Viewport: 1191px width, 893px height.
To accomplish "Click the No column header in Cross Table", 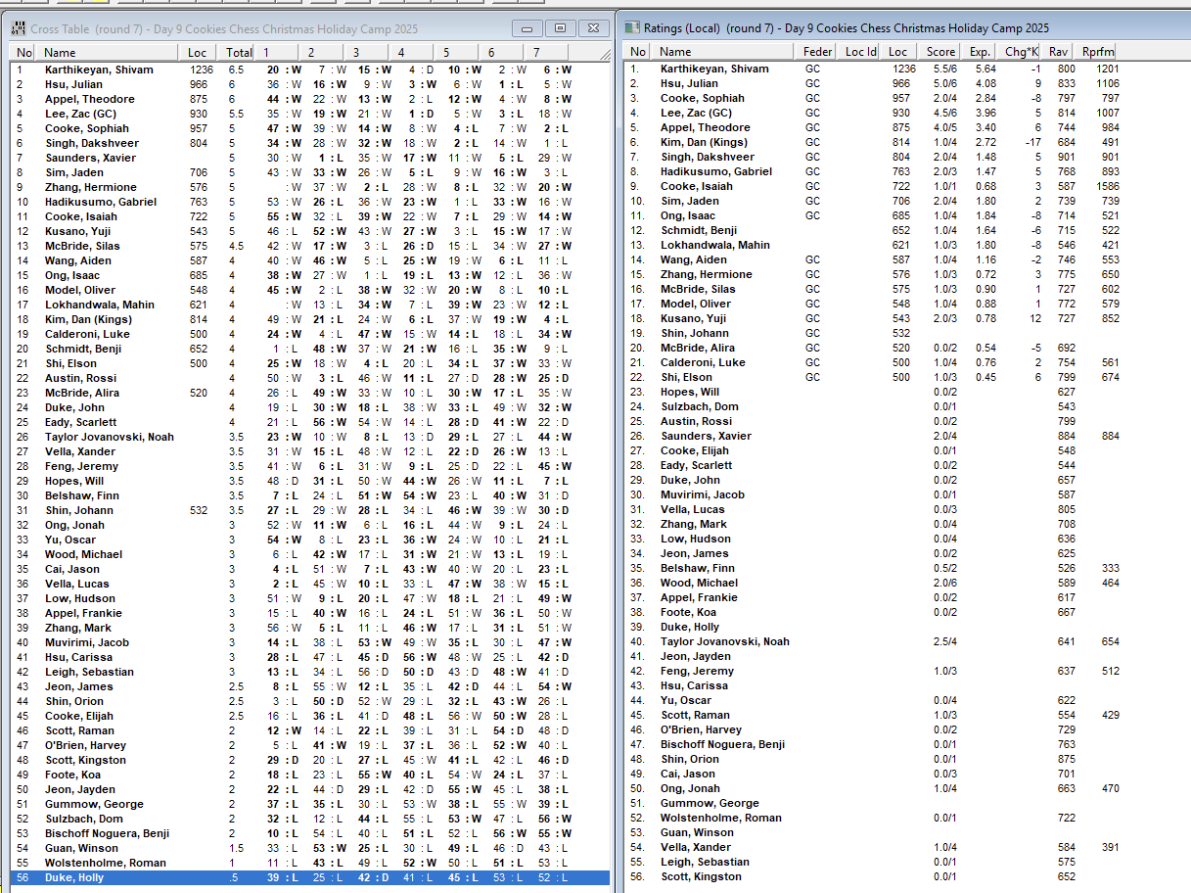I will click(x=24, y=52).
